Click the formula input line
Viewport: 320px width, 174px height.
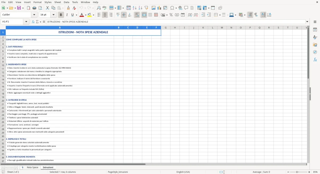(176, 22)
